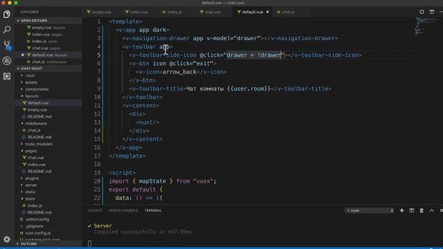The height and width of the screenshot is (249, 443).
Task: Open empty.vue in Open Editors list
Action: (x=48, y=28)
